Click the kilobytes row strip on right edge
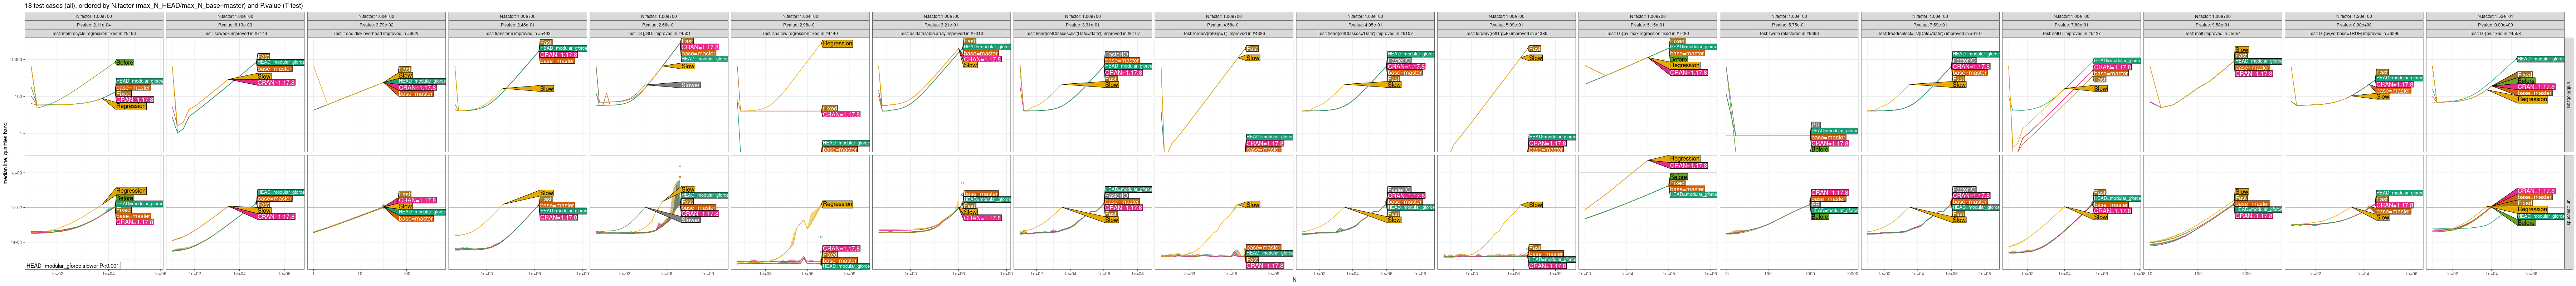 (2570, 95)
